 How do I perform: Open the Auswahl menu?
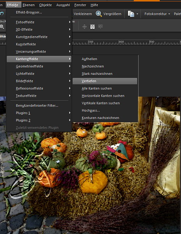pos(63,5)
